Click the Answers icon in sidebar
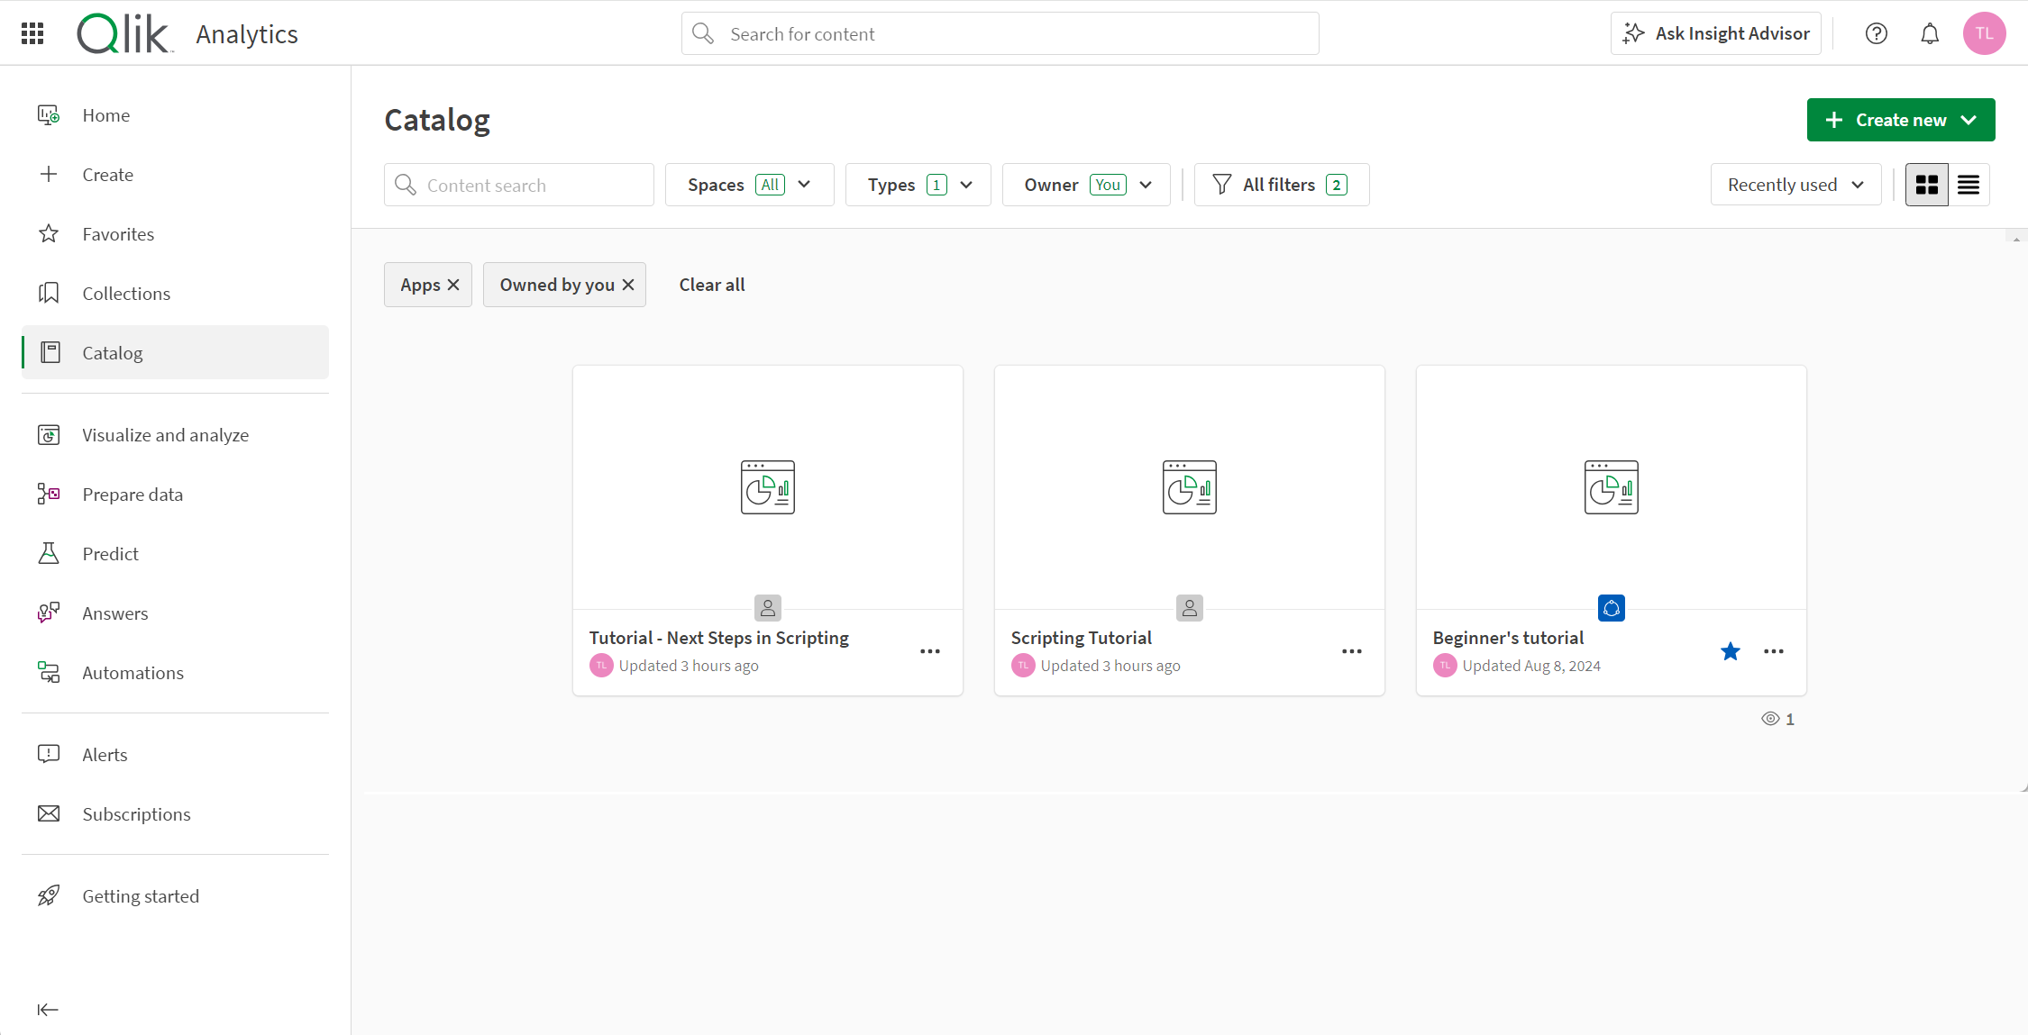Screen dimensions: 2028x1035 click(x=48, y=613)
